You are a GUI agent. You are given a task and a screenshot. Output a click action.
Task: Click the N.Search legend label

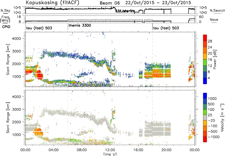pyautogui.click(x=217, y=10)
